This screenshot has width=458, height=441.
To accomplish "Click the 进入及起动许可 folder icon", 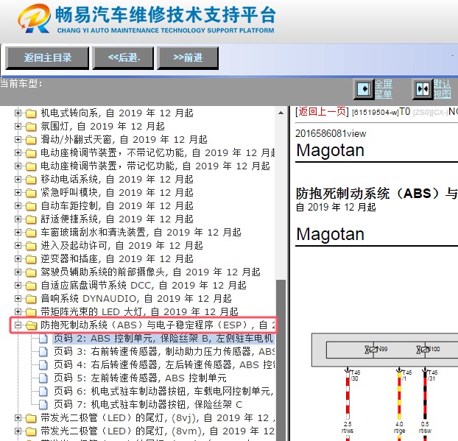I will point(31,246).
